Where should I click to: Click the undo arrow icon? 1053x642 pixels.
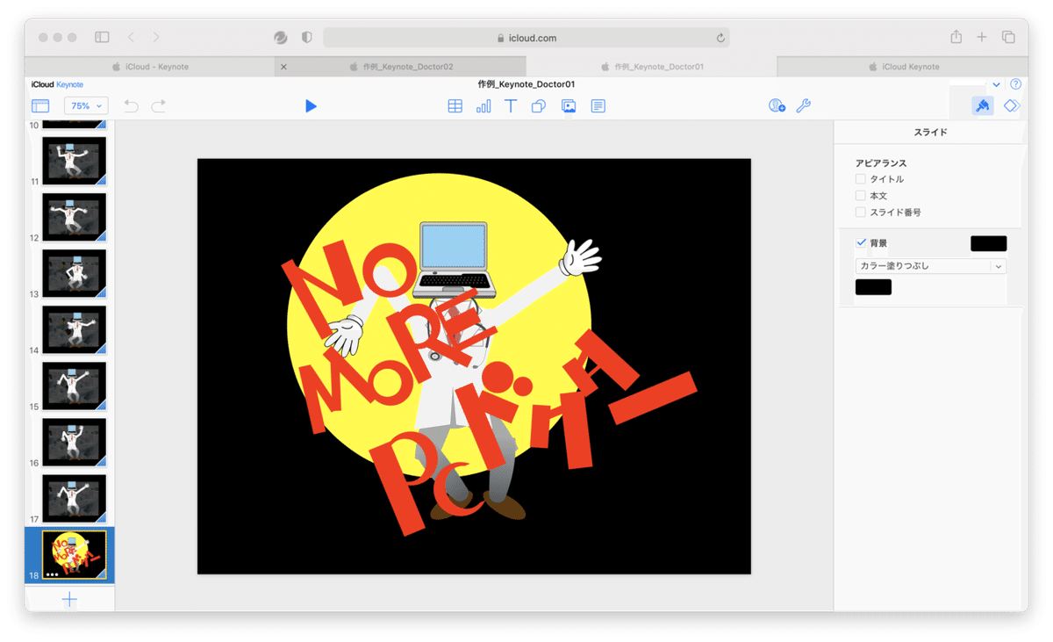click(132, 105)
